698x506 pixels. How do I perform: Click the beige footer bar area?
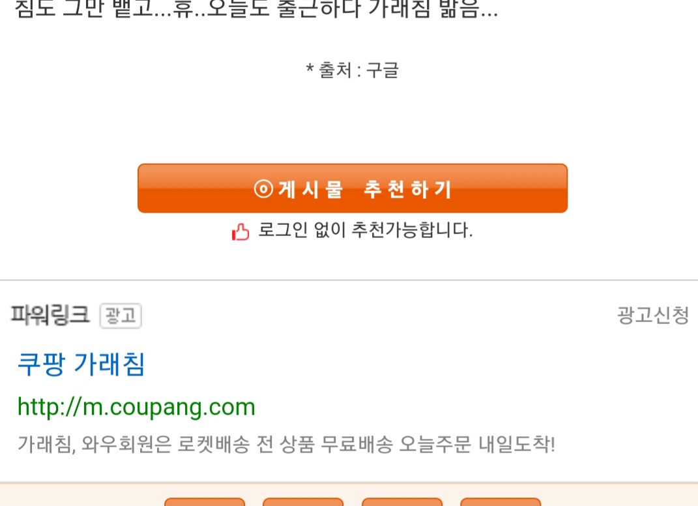tap(349, 494)
